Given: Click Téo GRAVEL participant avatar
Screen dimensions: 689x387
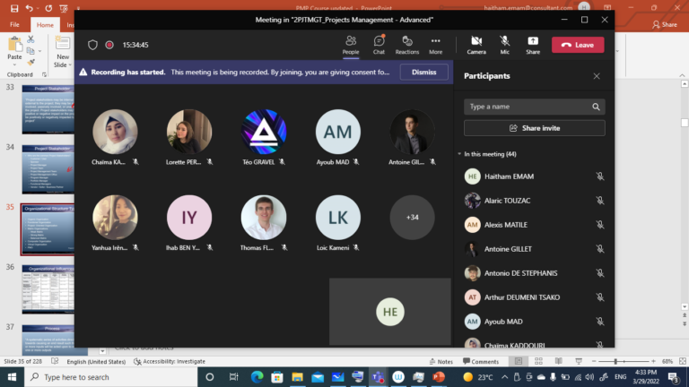Looking at the screenshot, I should tap(264, 132).
